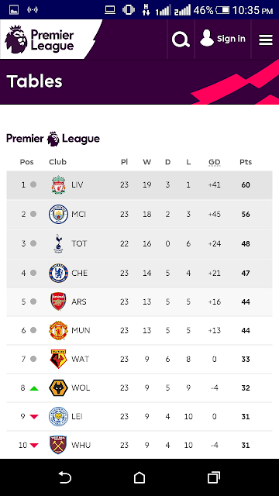Image resolution: width=279 pixels, height=496 pixels.
Task: Tap the Manchester City crest
Action: [x=58, y=214]
